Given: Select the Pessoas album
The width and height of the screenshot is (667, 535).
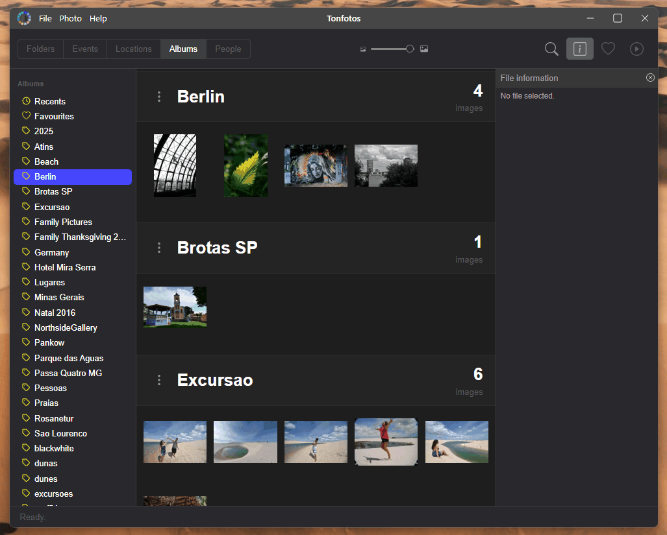Looking at the screenshot, I should tap(73, 388).
